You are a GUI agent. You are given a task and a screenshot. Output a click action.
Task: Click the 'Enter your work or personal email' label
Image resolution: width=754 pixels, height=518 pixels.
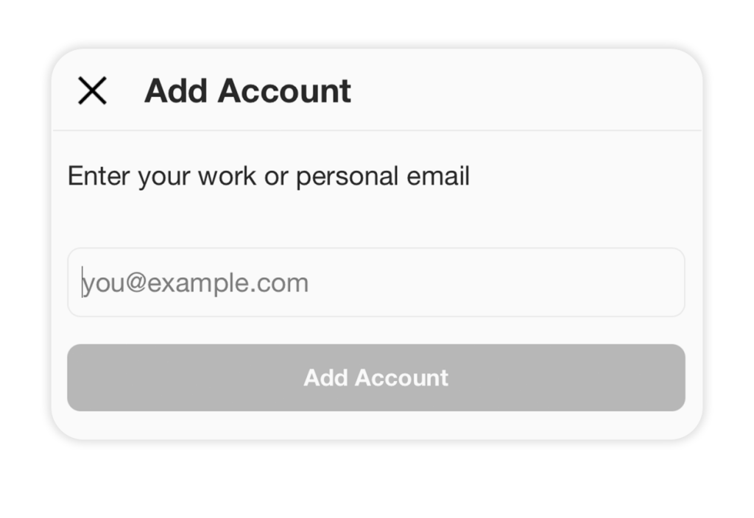[268, 177]
